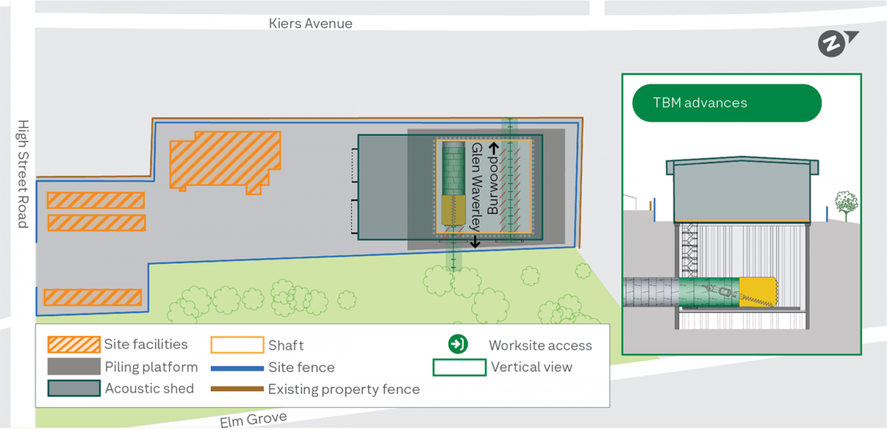
Task: Click the Piling platform legend text
Action: pyautogui.click(x=151, y=367)
